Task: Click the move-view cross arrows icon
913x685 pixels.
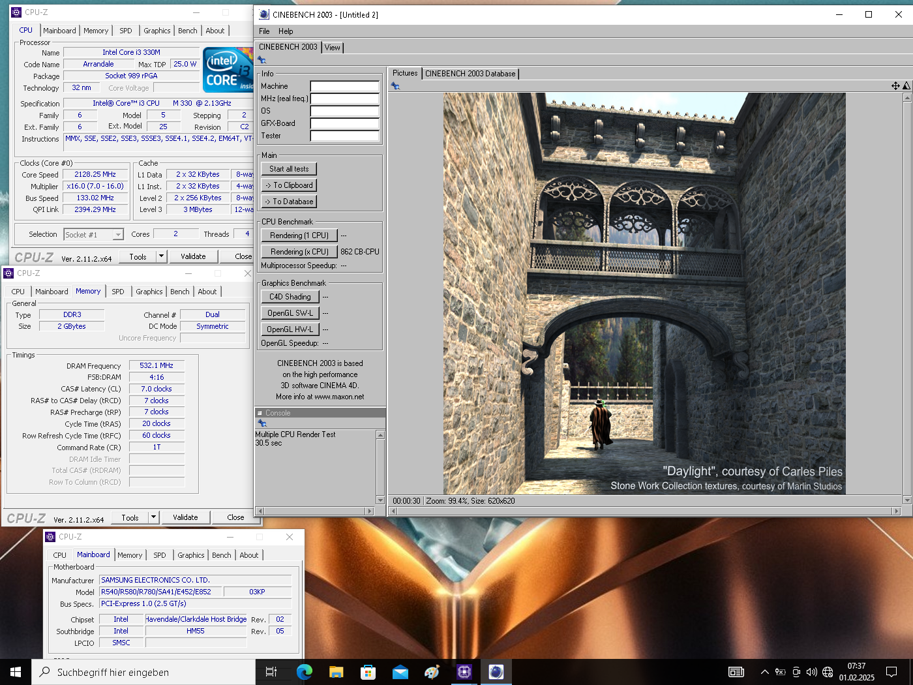Action: click(895, 85)
